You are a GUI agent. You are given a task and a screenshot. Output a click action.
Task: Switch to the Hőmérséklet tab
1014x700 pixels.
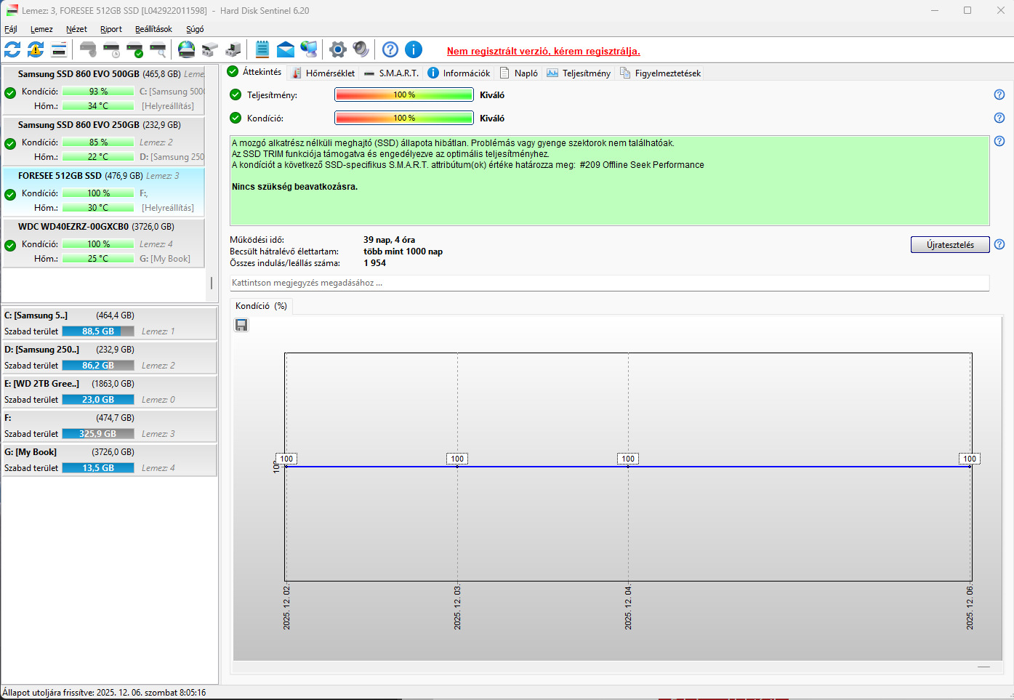click(323, 73)
